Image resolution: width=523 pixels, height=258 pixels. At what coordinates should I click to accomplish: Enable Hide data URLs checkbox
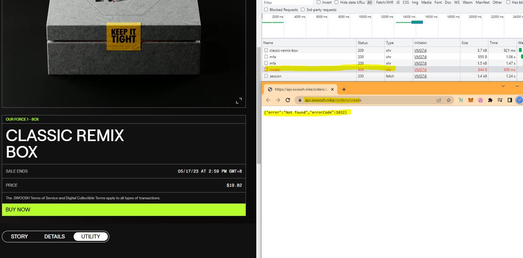(336, 3)
